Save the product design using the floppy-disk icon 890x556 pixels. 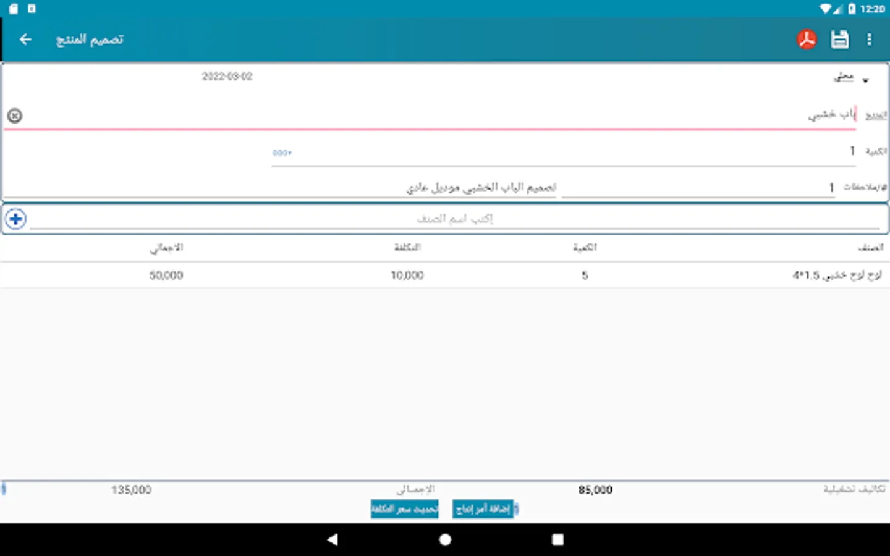point(839,40)
